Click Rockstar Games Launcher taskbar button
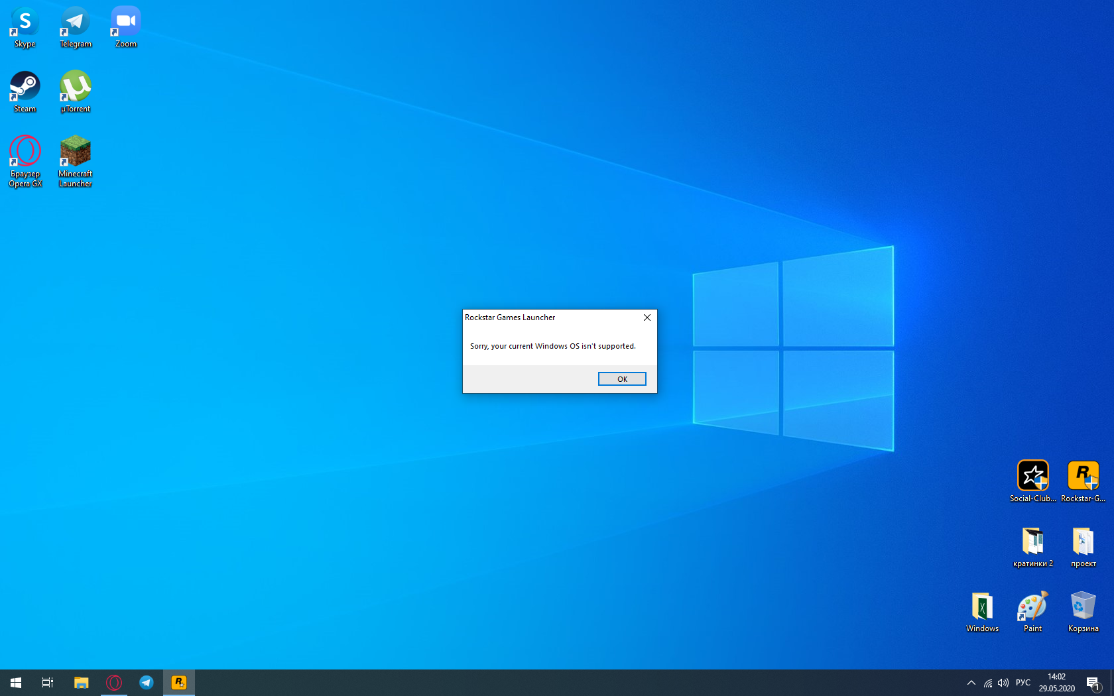The height and width of the screenshot is (696, 1114). point(179,682)
